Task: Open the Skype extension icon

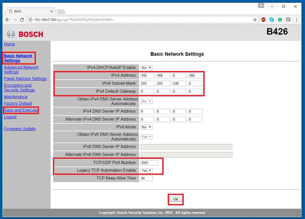Action: tap(272, 19)
